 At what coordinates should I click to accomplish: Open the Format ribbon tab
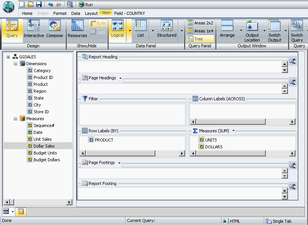(60, 13)
